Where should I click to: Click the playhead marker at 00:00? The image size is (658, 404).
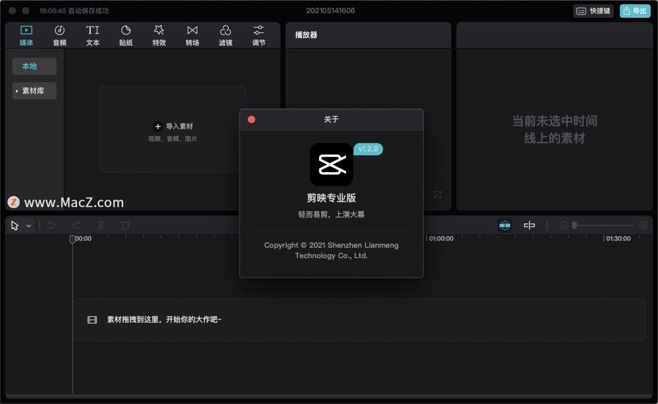tap(72, 239)
